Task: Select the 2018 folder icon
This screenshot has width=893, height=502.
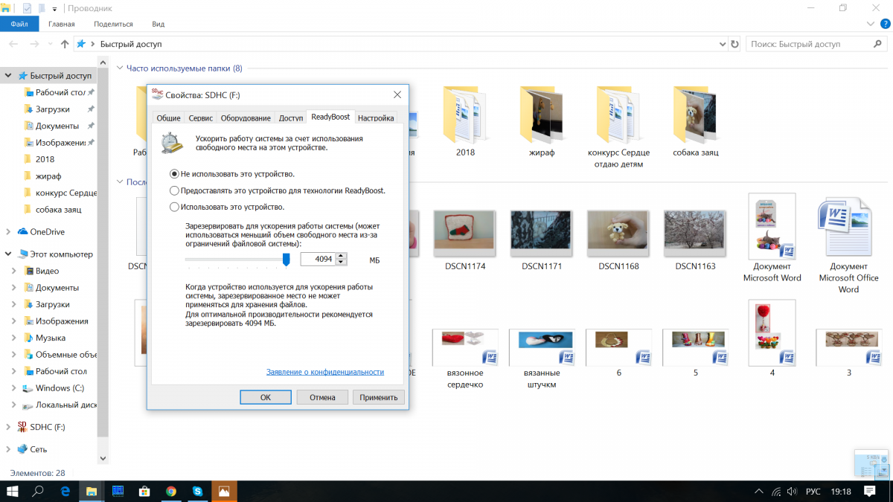Action: click(465, 115)
